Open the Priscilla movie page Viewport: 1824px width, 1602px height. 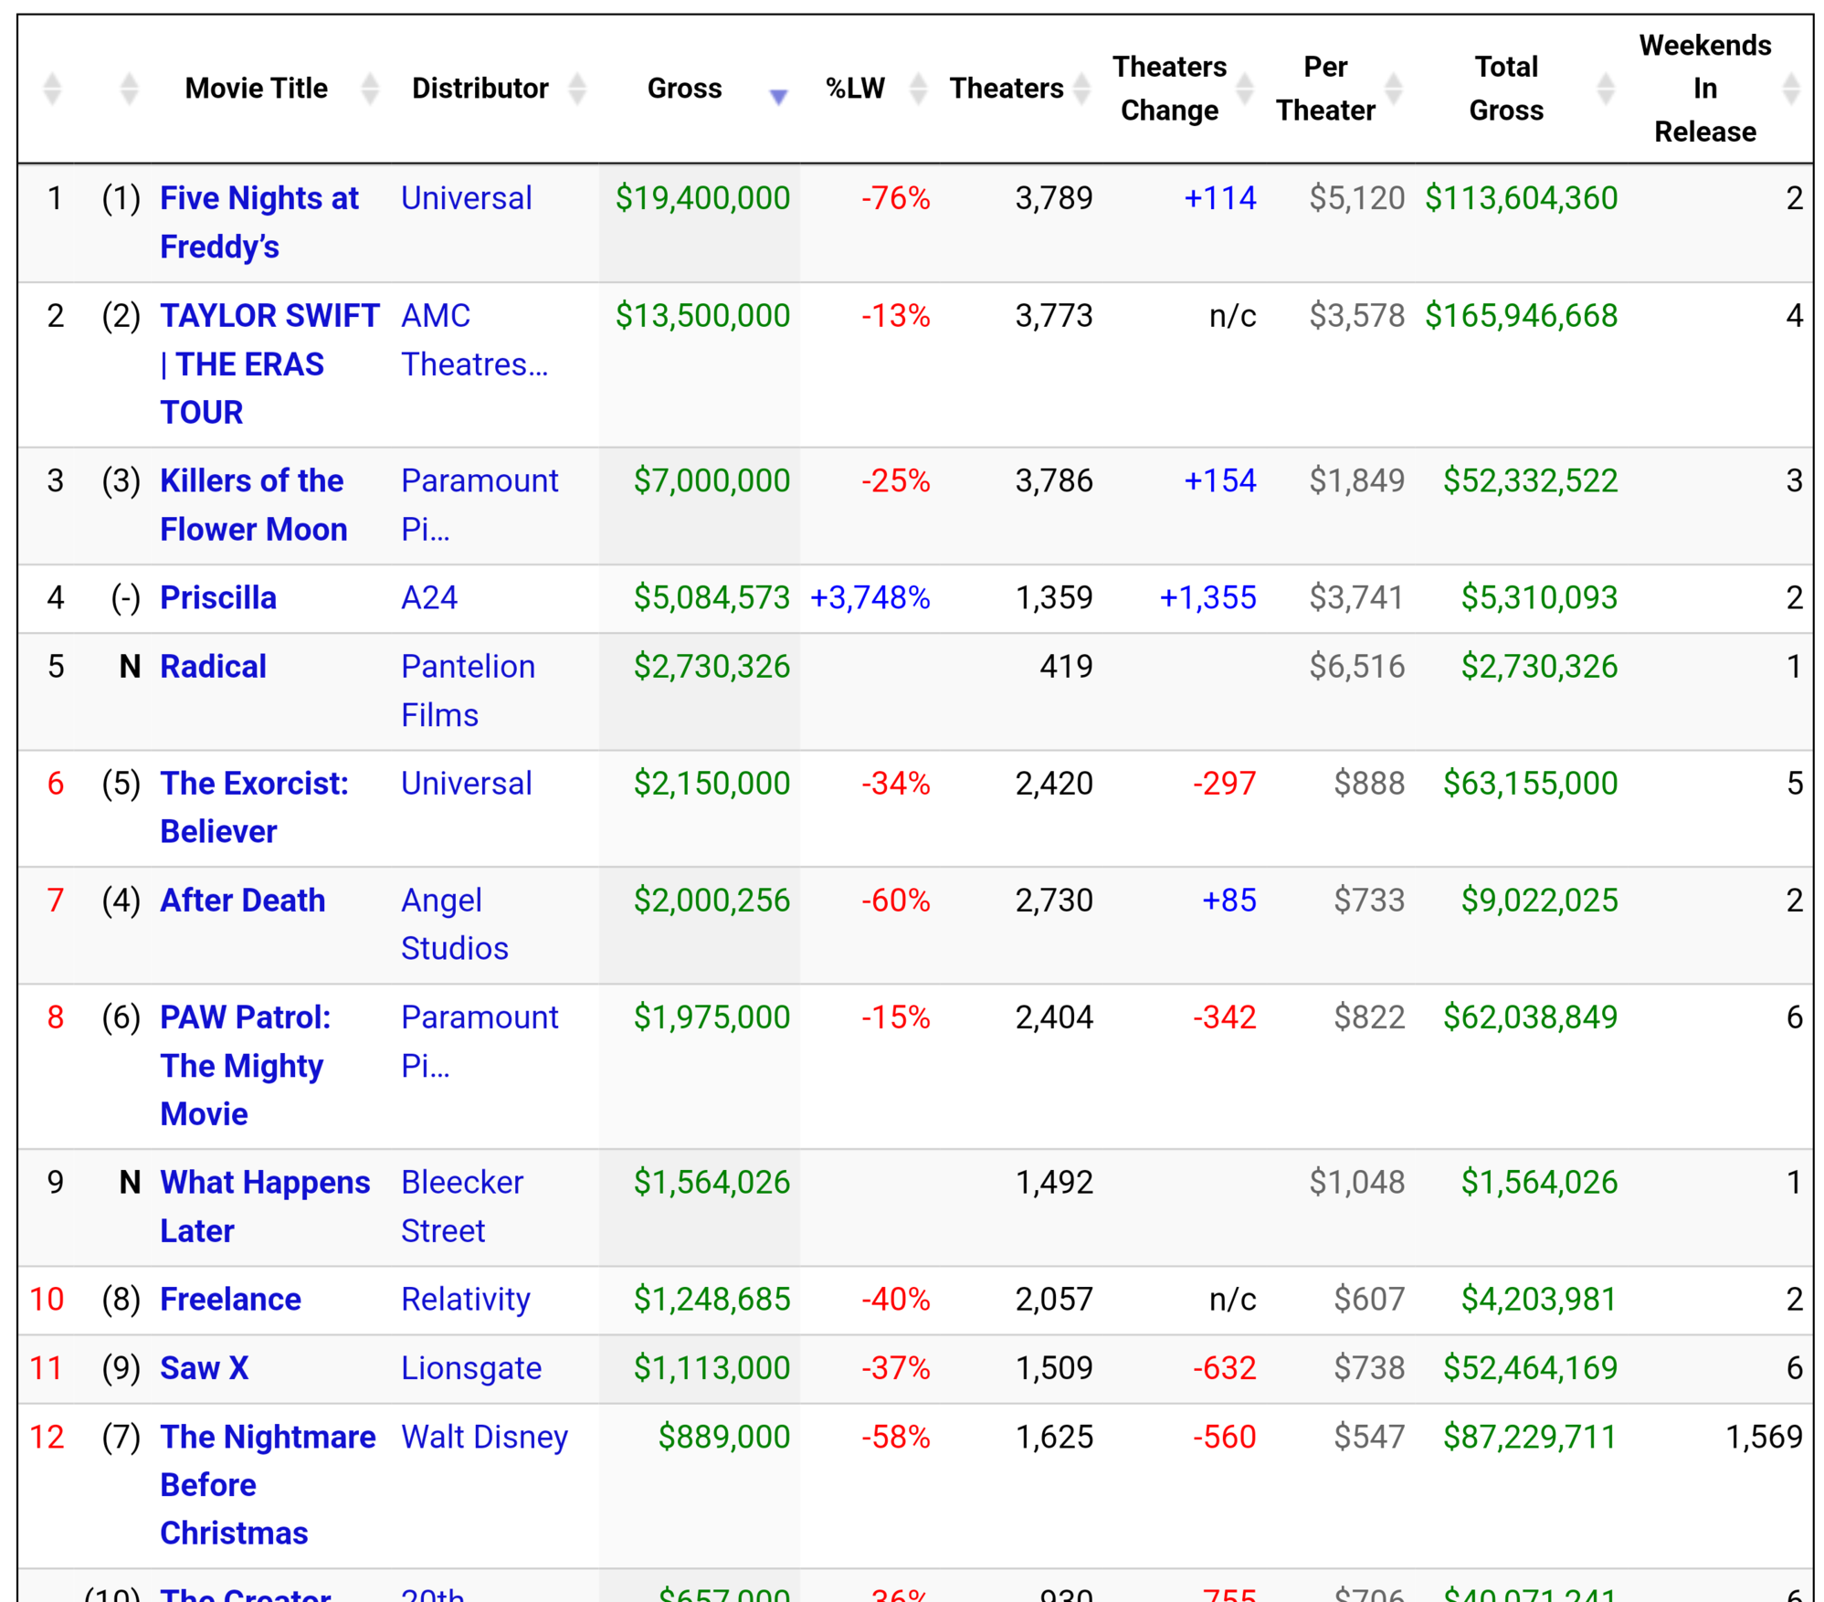217,597
